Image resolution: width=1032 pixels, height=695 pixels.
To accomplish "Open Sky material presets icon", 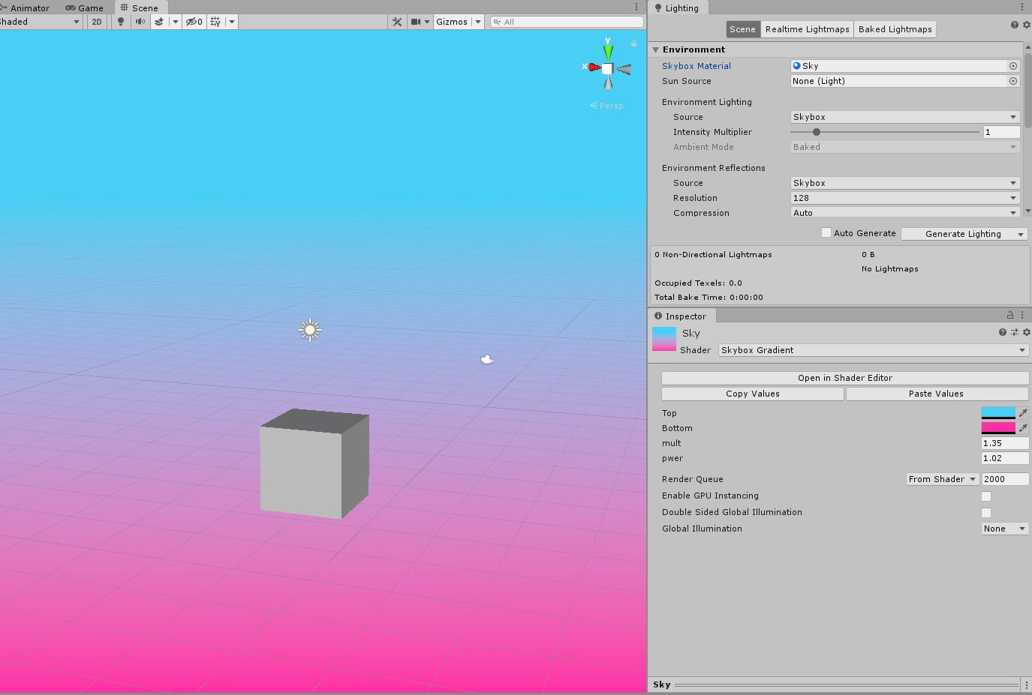I will [1015, 332].
